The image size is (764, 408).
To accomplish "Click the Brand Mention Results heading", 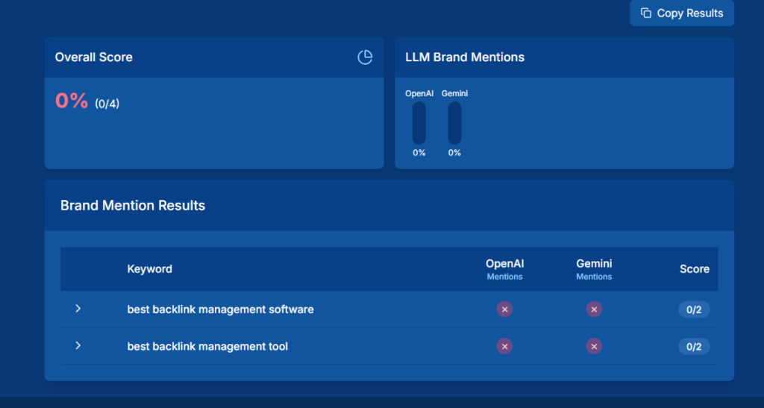I will 133,206.
